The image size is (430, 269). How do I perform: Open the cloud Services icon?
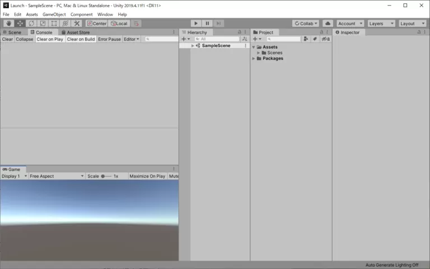click(x=328, y=24)
